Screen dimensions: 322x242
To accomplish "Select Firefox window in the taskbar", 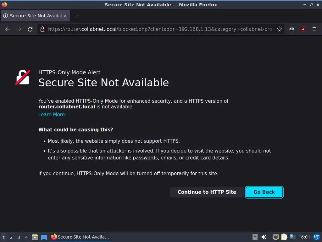I will coord(80,237).
